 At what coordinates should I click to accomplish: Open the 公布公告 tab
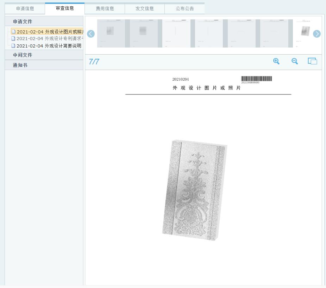pos(185,9)
